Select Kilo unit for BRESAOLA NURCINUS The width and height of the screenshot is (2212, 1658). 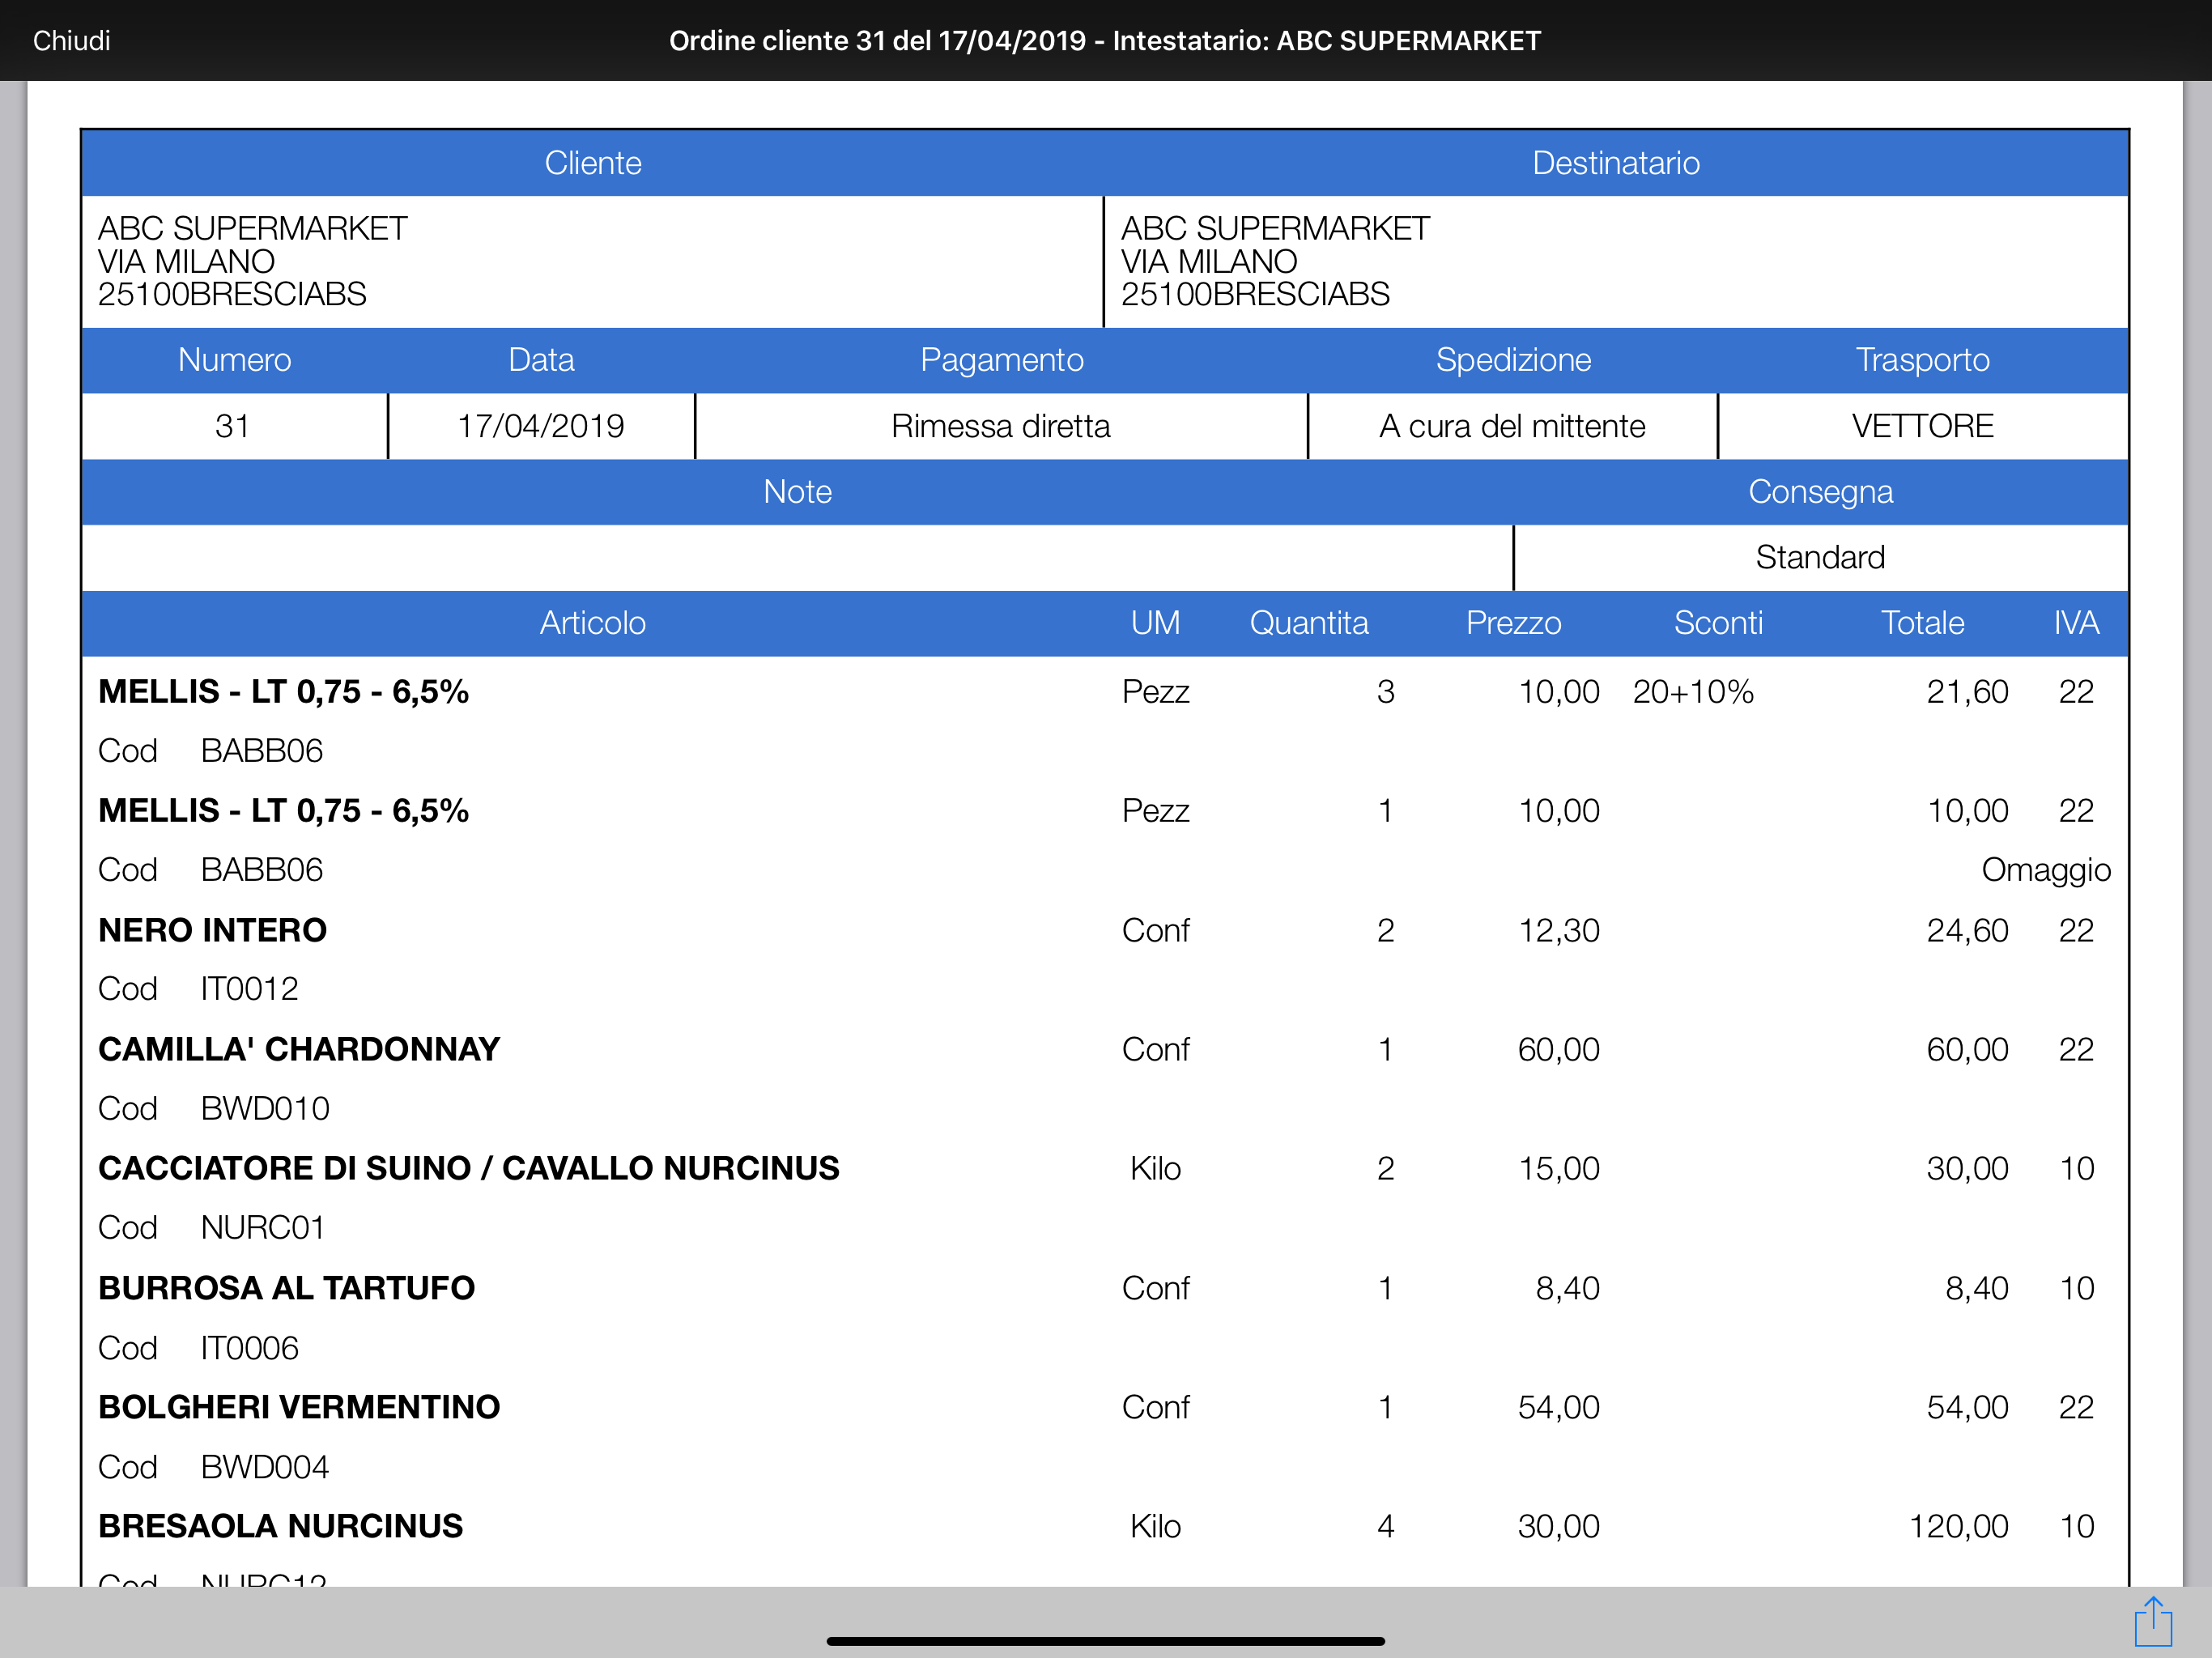click(x=1155, y=1527)
